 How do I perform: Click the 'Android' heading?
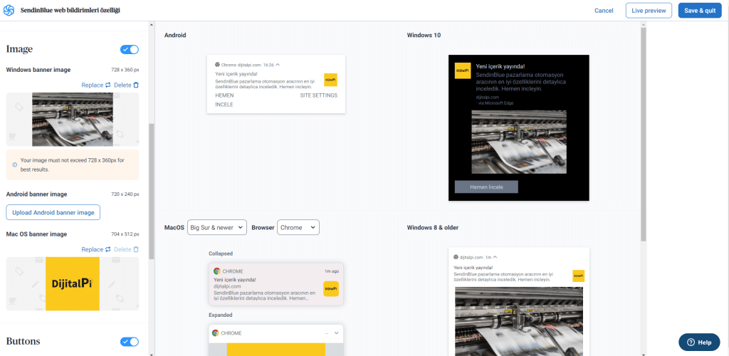(175, 35)
